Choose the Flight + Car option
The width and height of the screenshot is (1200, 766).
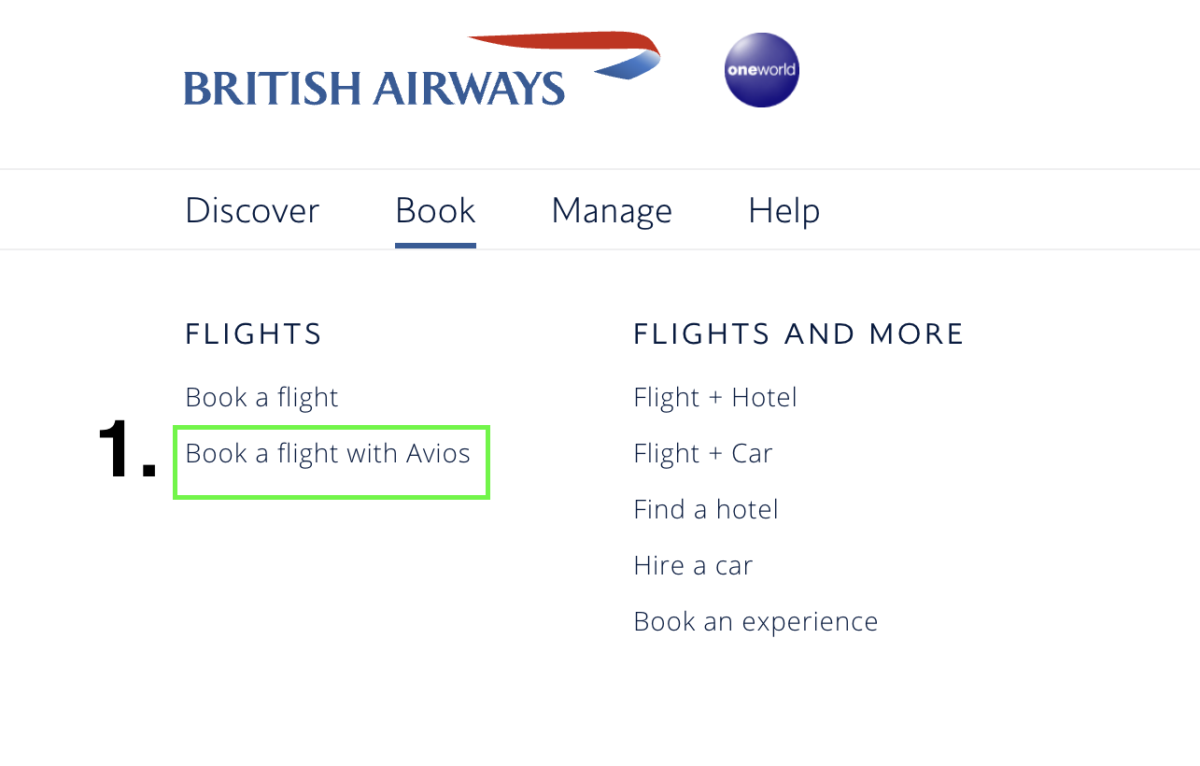tap(702, 454)
